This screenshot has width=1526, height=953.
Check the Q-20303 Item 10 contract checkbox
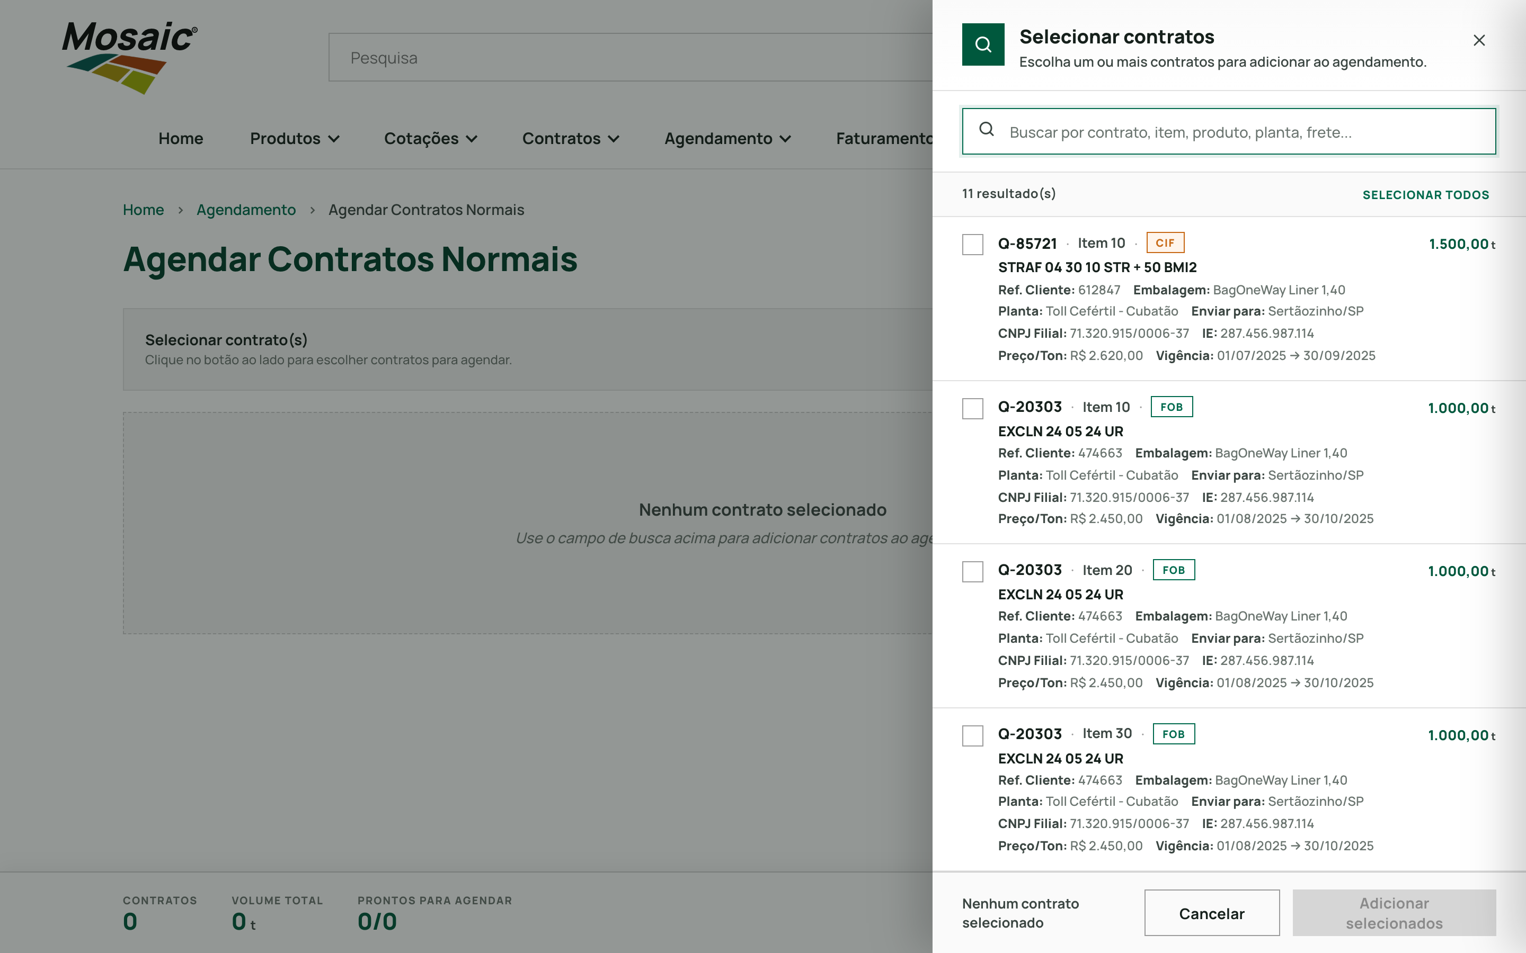(x=972, y=408)
